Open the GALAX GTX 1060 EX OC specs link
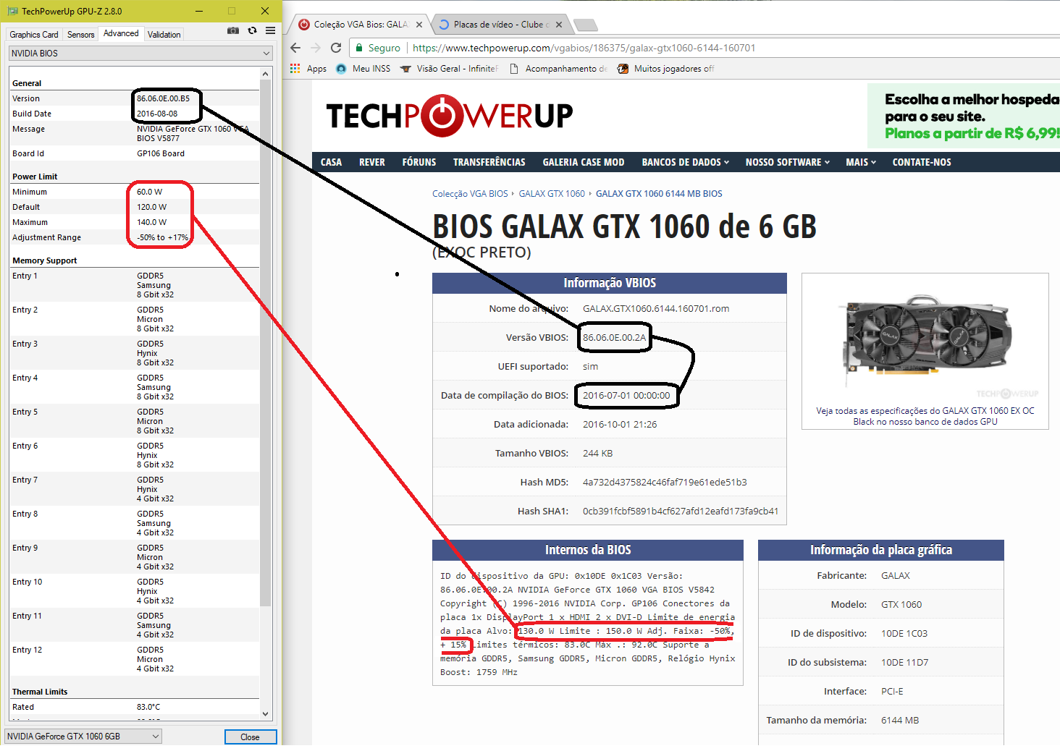This screenshot has height=751, width=1060. click(x=925, y=416)
